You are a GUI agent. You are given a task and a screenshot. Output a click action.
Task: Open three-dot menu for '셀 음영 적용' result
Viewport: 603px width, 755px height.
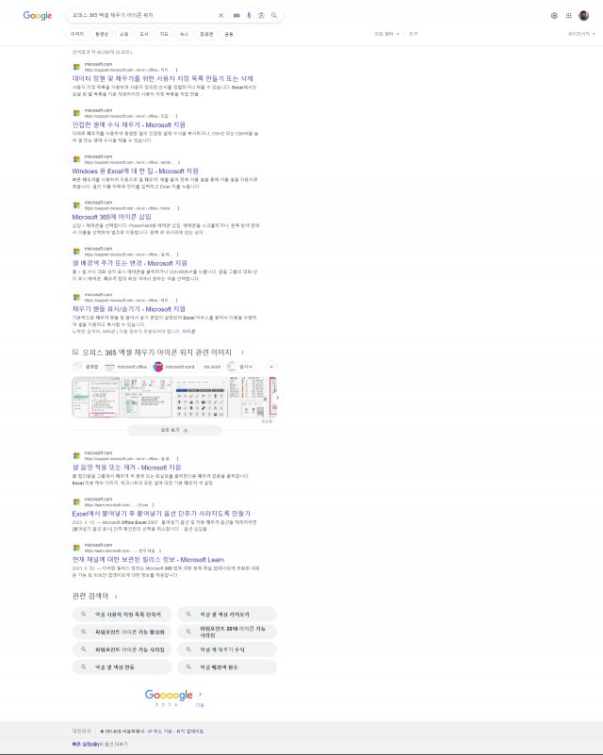(177, 459)
